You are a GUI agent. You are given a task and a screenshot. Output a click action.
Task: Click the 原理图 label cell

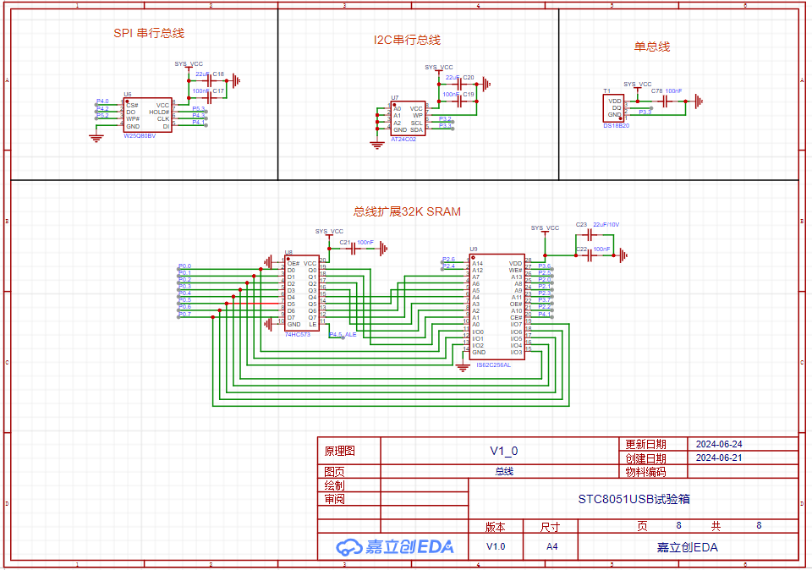[340, 451]
